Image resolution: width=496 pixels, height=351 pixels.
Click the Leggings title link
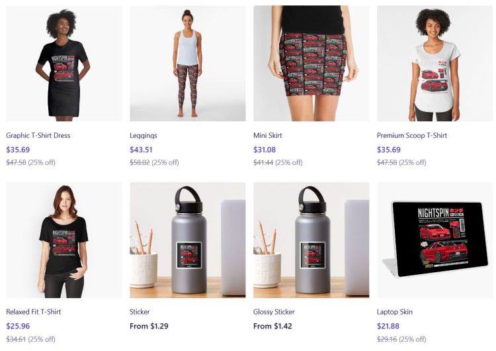(x=144, y=135)
